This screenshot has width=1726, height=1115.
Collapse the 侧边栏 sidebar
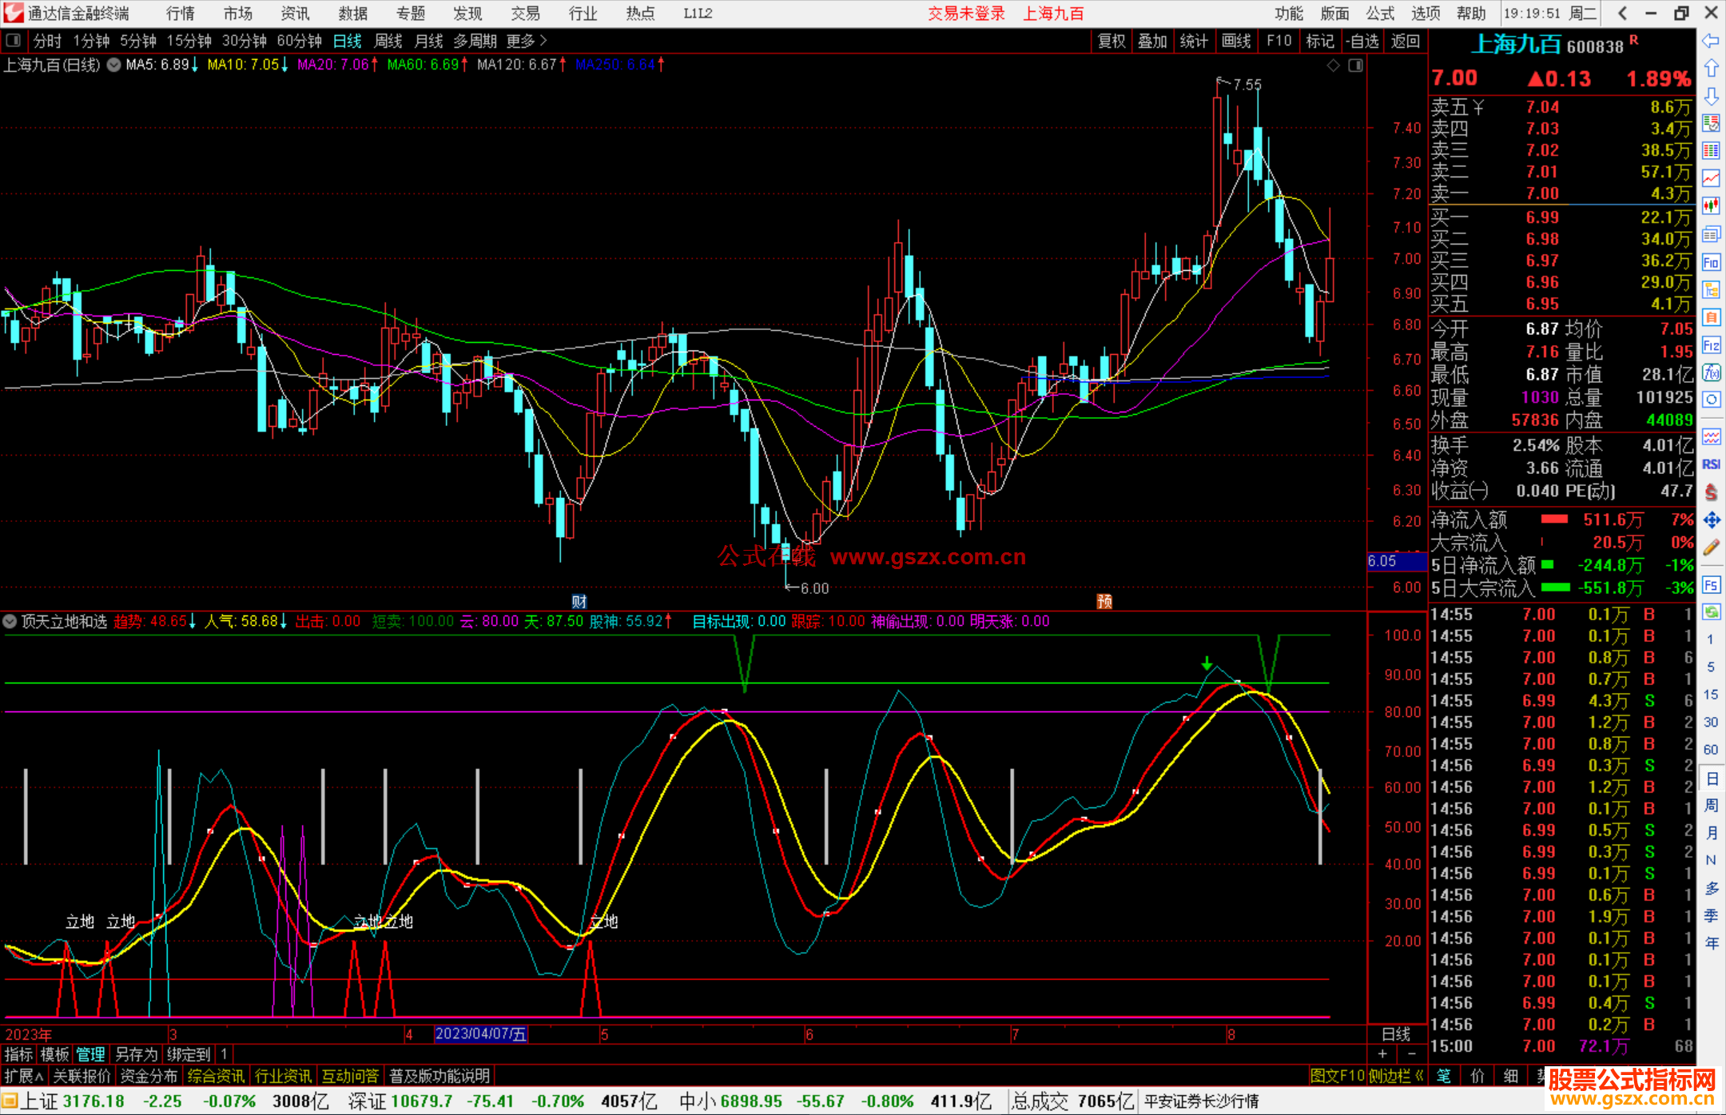click(x=1397, y=1076)
